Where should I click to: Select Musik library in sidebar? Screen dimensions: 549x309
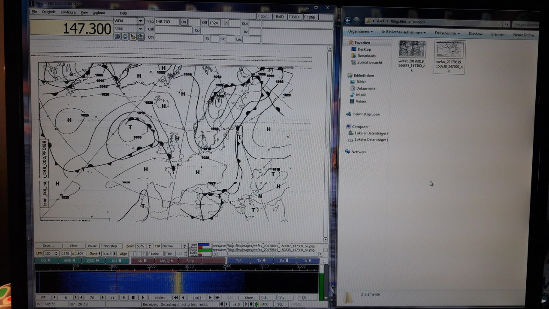click(361, 95)
